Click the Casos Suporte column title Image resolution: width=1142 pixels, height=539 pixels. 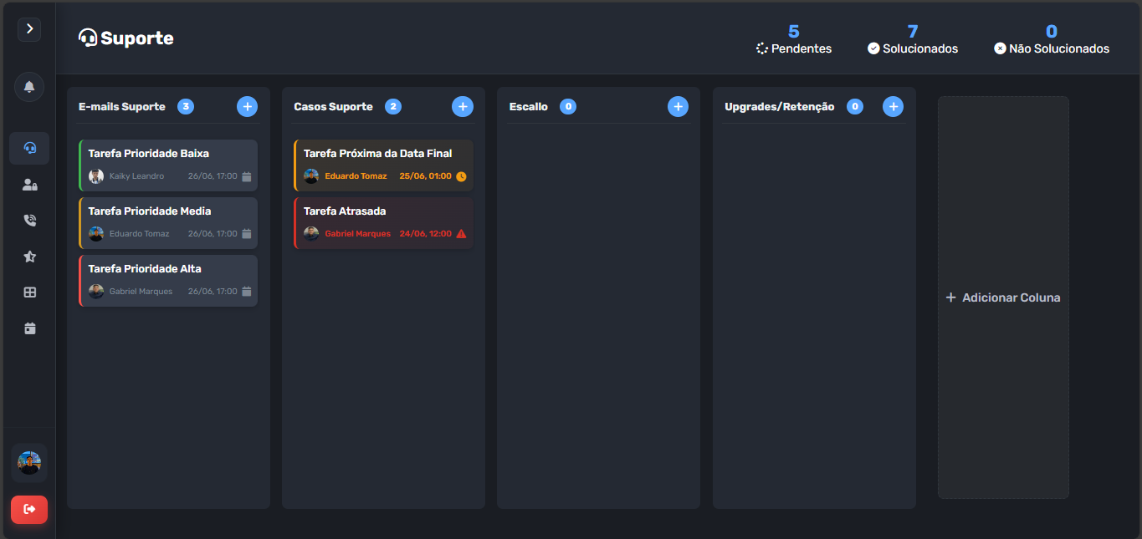click(x=334, y=107)
